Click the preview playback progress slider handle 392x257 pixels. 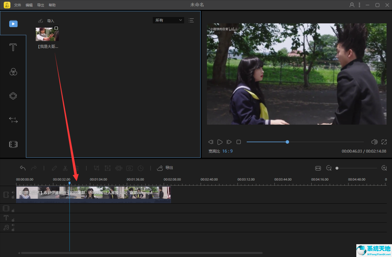(x=287, y=142)
